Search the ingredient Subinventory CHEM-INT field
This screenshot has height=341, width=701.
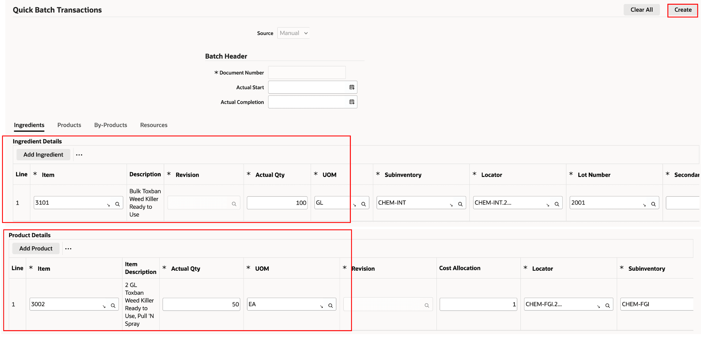pos(460,204)
